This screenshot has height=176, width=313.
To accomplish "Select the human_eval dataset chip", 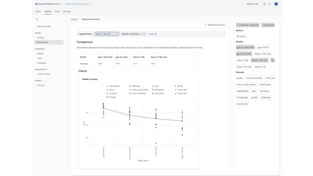I will tap(242, 104).
